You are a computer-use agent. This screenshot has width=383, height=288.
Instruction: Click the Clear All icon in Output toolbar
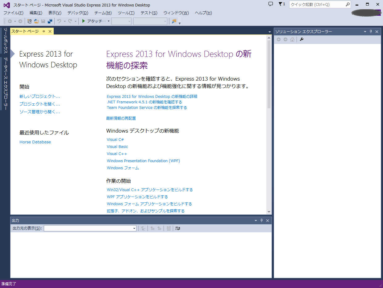pyautogui.click(x=169, y=228)
